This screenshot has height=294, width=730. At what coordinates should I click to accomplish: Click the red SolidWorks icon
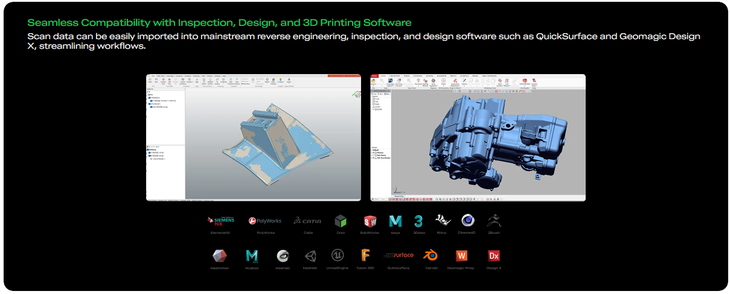pos(370,221)
